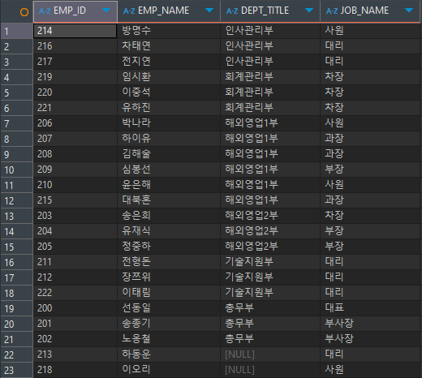Click the A-Z type icon of DEPT_TITLE column

232,11
